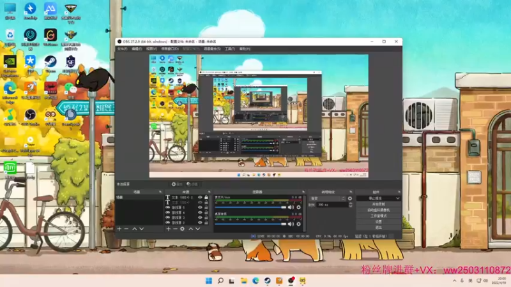Click the 时长 duration input field
The height and width of the screenshot is (287, 511).
332,205
